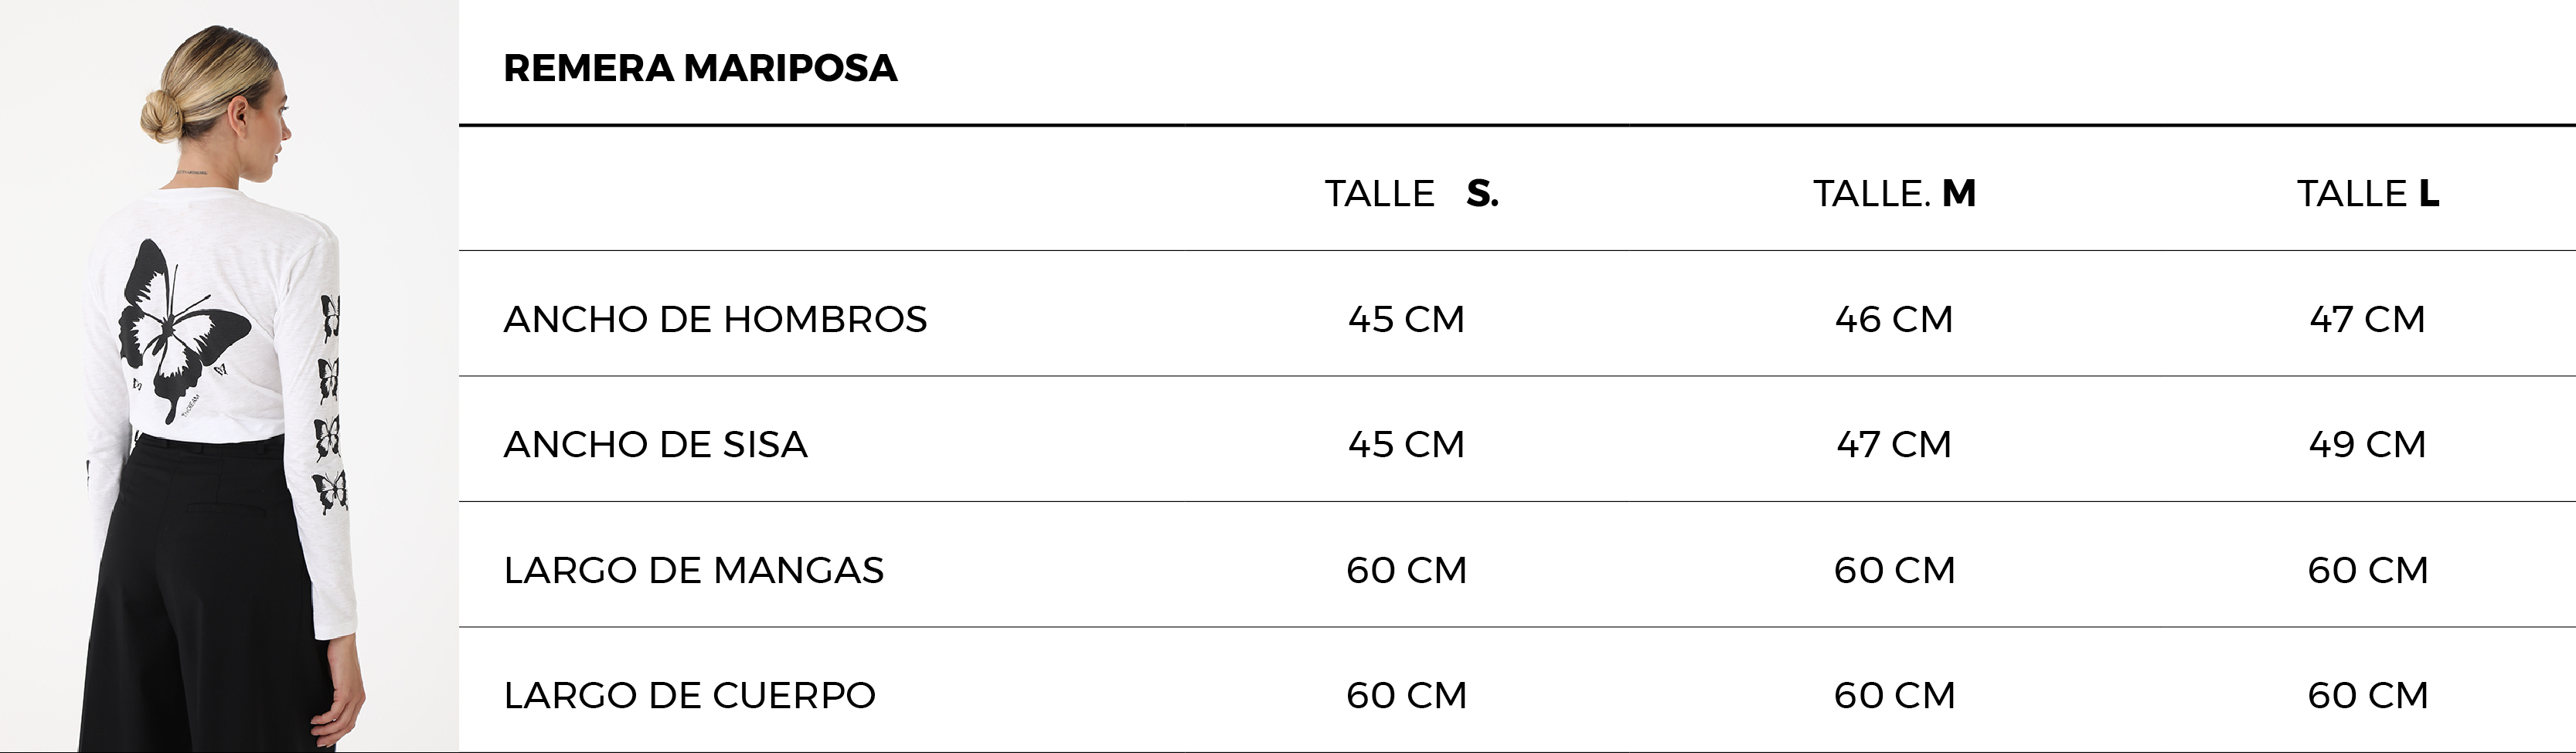Click the LARGO DE CUERPO row label
2576x753 pixels.
point(689,695)
